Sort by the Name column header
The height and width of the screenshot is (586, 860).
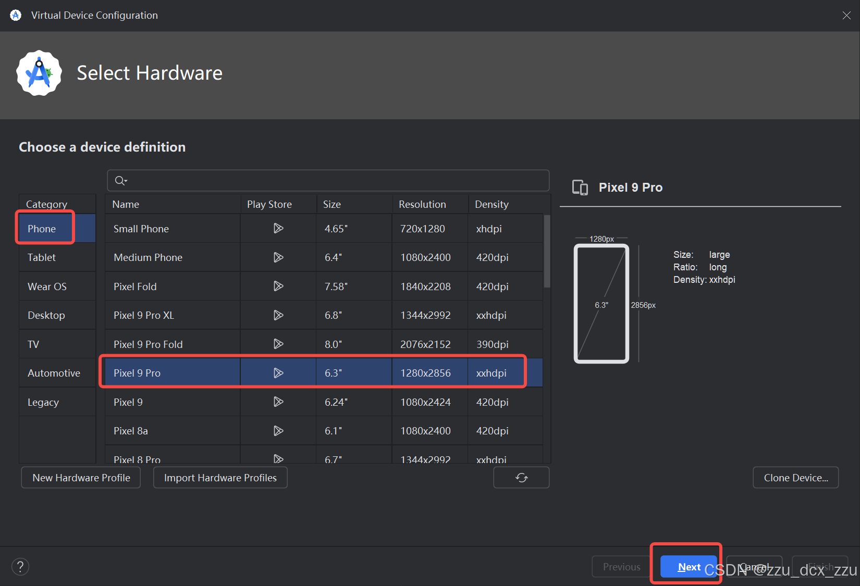tap(173, 204)
